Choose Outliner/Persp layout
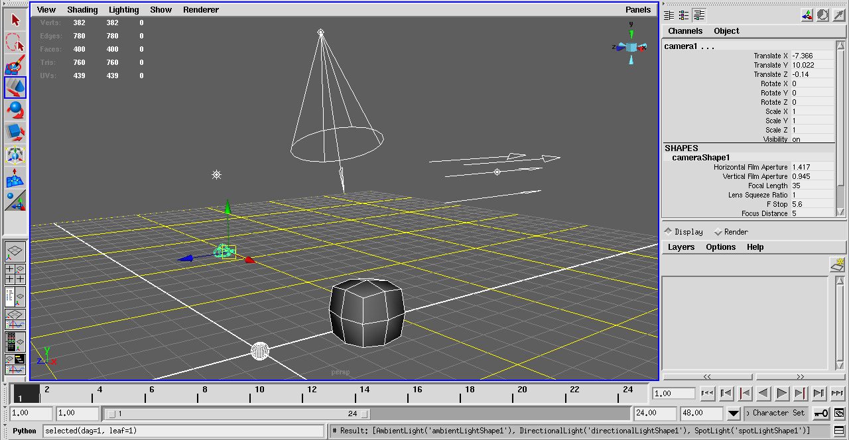 pos(15,297)
